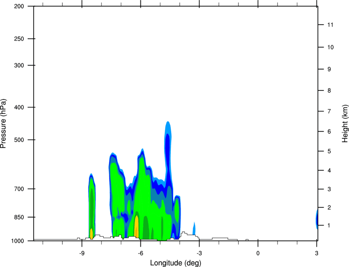Click the 11 km height label
The image size is (349, 267).
[x=330, y=25]
